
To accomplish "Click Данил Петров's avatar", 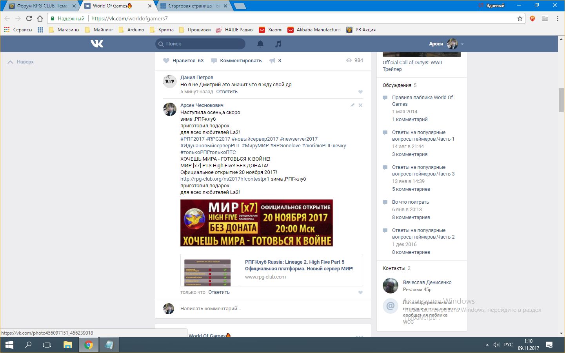I will [170, 81].
